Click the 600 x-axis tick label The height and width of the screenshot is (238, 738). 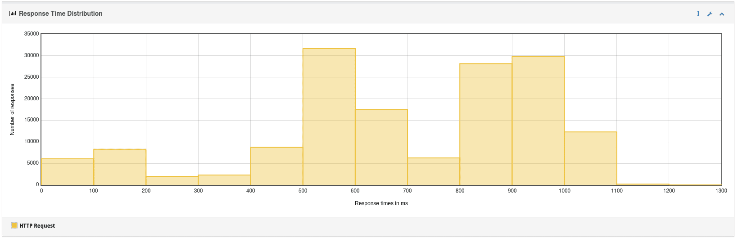pos(355,191)
